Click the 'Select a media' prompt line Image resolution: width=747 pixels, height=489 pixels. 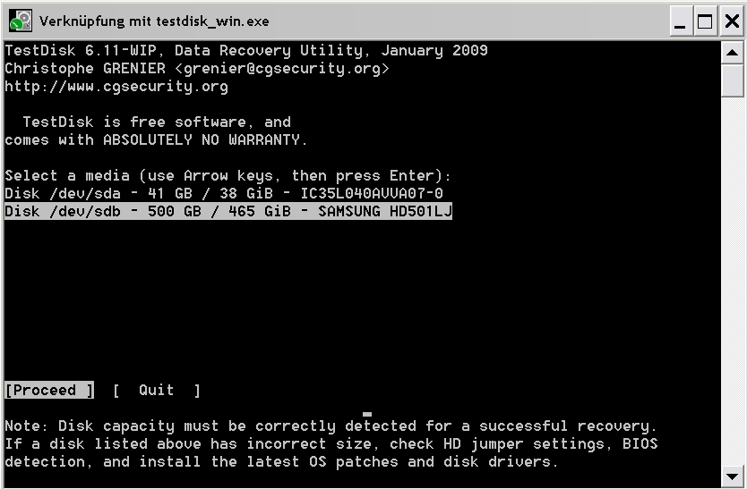pos(228,175)
